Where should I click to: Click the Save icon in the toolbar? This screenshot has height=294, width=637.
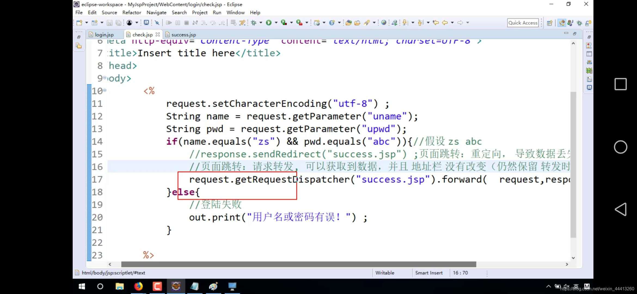(x=109, y=23)
